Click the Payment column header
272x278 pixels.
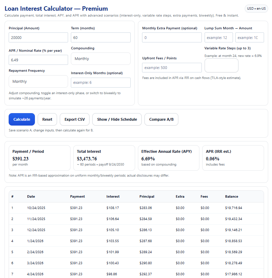coord(77,197)
